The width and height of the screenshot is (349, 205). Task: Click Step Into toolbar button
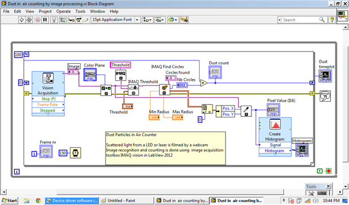click(x=71, y=20)
